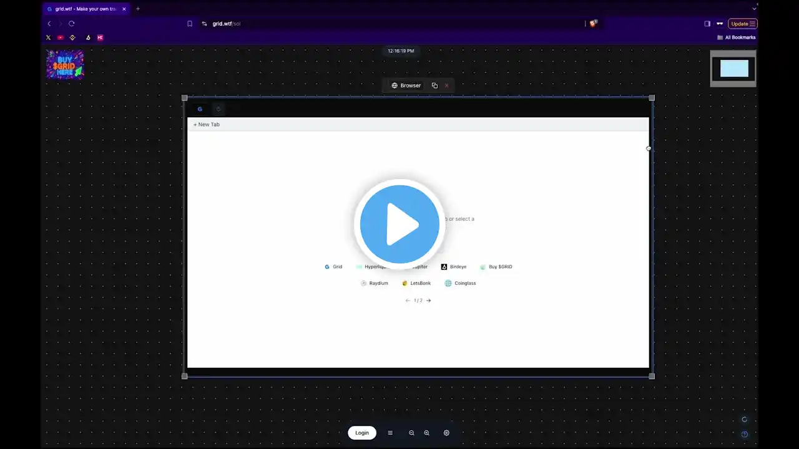Click the Buy $GRID Here banner
Image resolution: width=799 pixels, height=449 pixels.
point(65,64)
